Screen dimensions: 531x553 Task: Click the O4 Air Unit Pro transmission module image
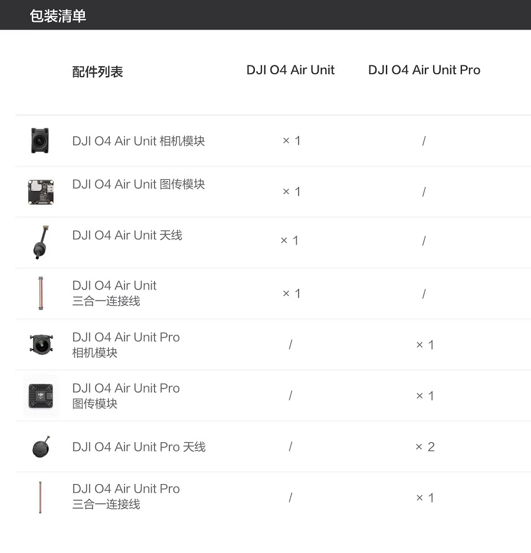(41, 396)
